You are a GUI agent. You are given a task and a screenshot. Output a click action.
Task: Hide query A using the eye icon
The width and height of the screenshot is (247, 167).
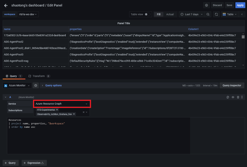click(233, 97)
